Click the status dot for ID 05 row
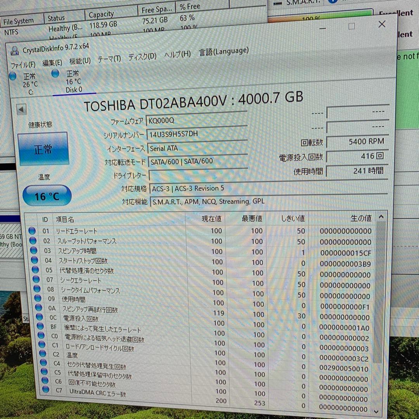Image resolution: width=419 pixels, height=419 pixels. coord(35,269)
